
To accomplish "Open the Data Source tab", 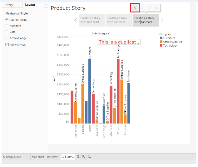I will click(x=12, y=157).
